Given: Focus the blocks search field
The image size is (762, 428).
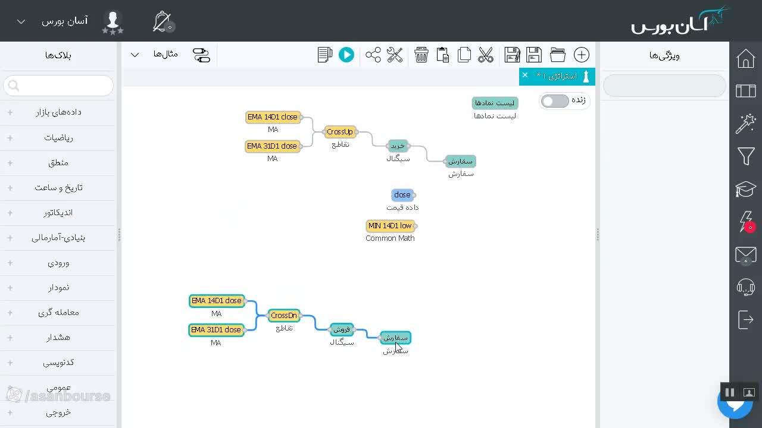Looking at the screenshot, I should (x=58, y=86).
